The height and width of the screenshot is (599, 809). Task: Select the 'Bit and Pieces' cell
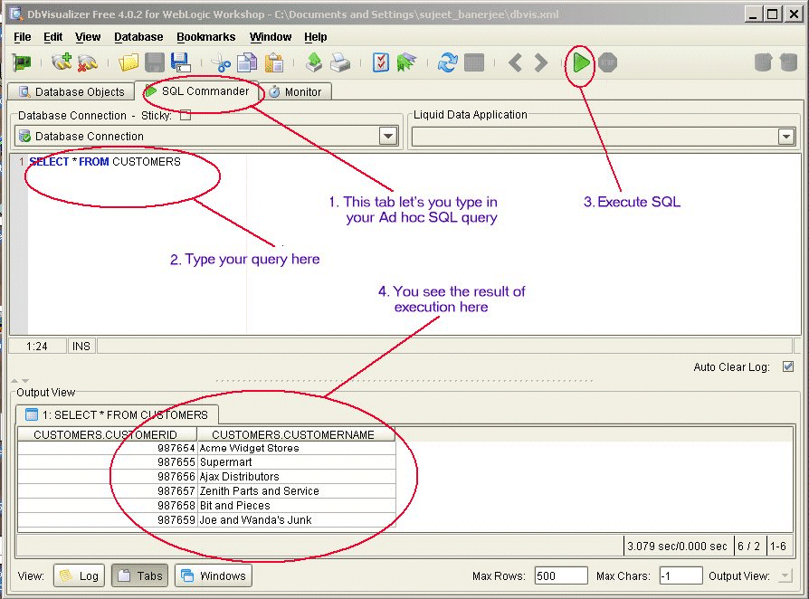pyautogui.click(x=296, y=506)
